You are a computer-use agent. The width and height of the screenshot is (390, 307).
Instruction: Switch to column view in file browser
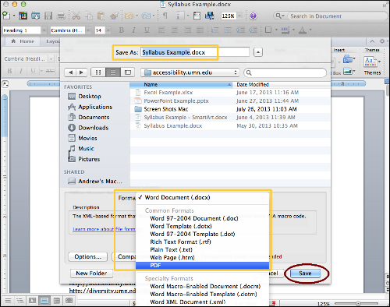point(128,72)
